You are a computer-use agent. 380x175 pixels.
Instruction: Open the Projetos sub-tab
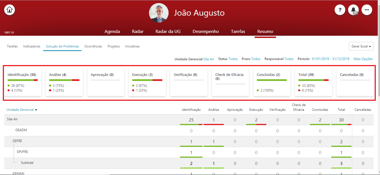pos(114,46)
